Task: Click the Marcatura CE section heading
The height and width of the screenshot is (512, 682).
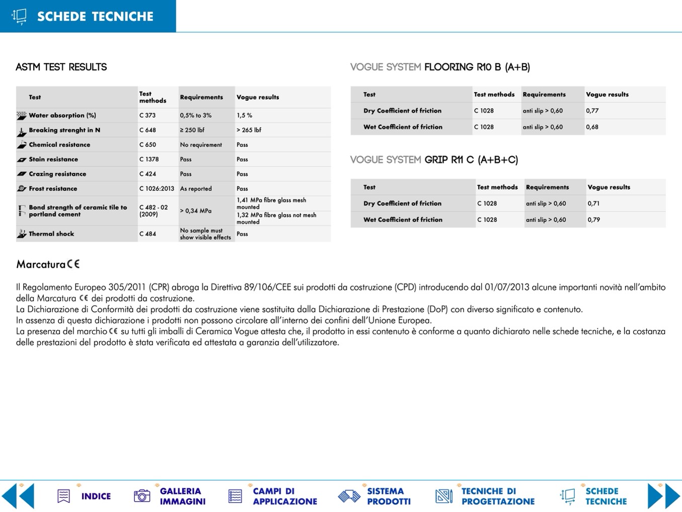Action: 48,264
